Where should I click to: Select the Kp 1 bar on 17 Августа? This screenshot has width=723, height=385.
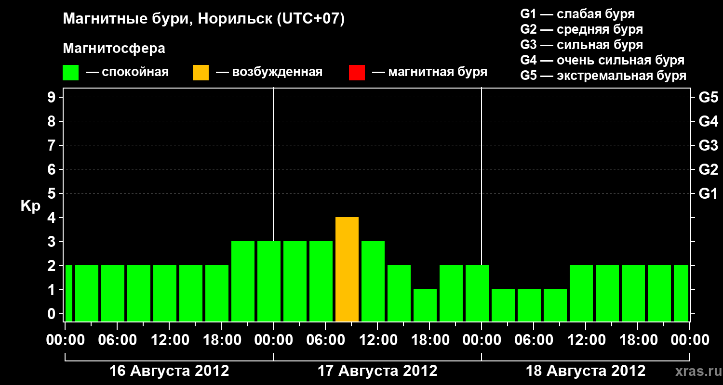coord(425,306)
